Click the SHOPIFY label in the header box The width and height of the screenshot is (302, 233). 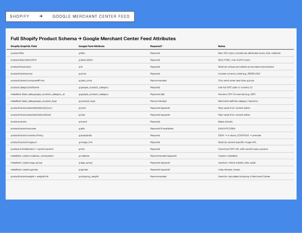[20, 16]
